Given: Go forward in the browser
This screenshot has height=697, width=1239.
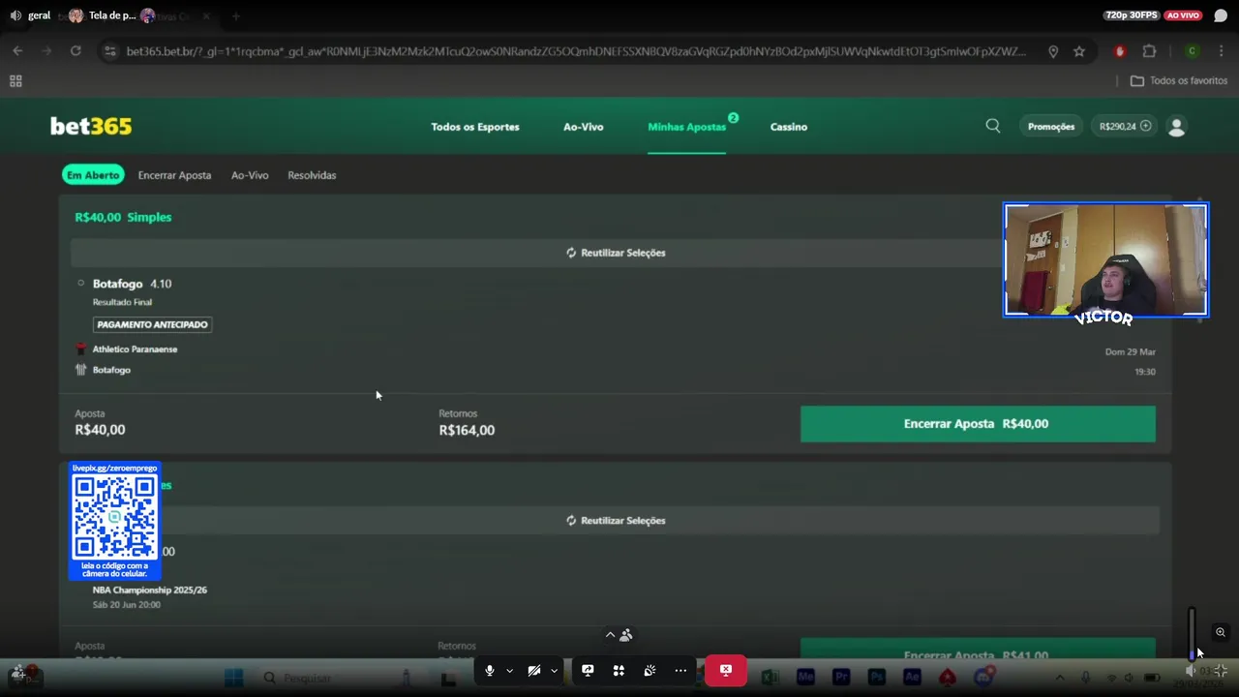Looking at the screenshot, I should coord(45,51).
